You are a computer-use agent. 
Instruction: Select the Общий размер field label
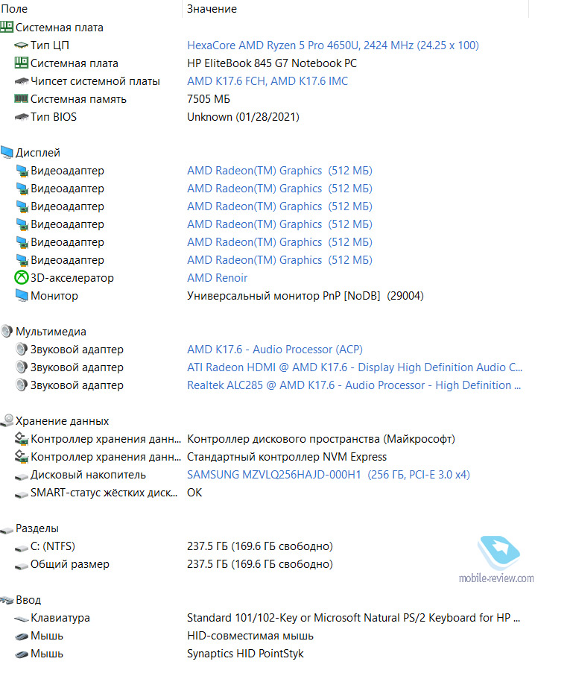click(x=70, y=564)
